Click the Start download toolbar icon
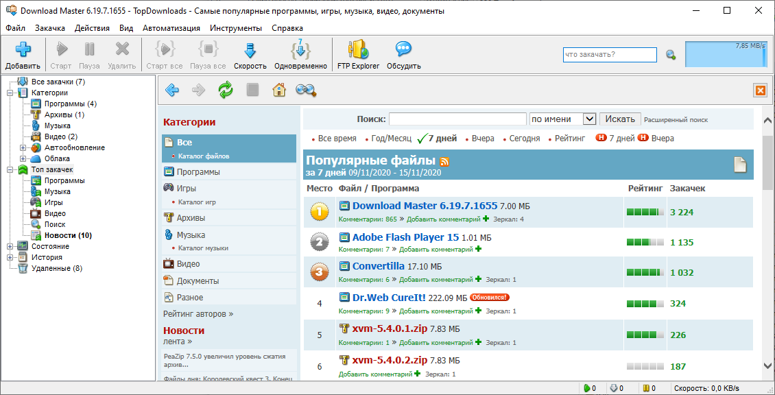775x395 pixels. click(x=61, y=49)
